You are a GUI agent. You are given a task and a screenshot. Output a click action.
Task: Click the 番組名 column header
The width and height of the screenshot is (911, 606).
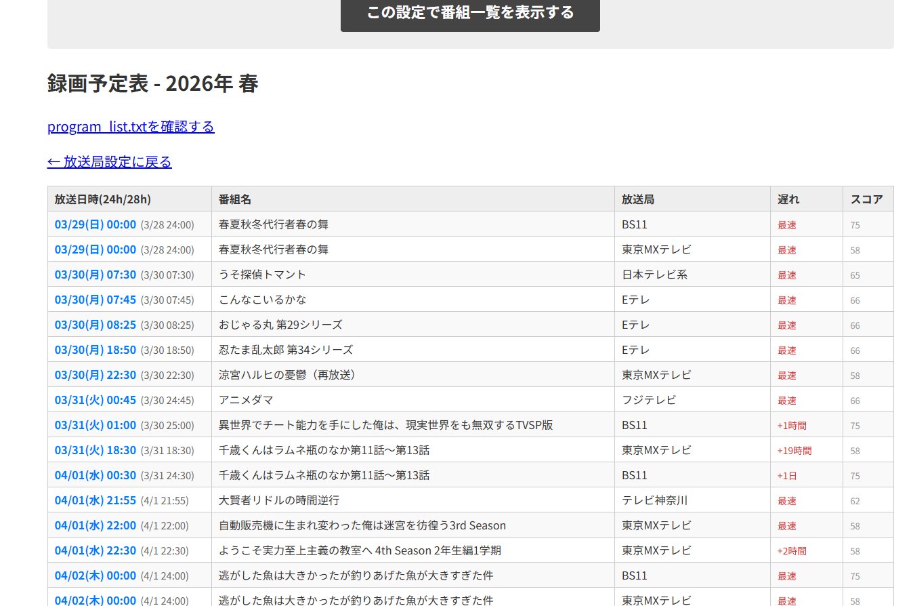tap(413, 199)
